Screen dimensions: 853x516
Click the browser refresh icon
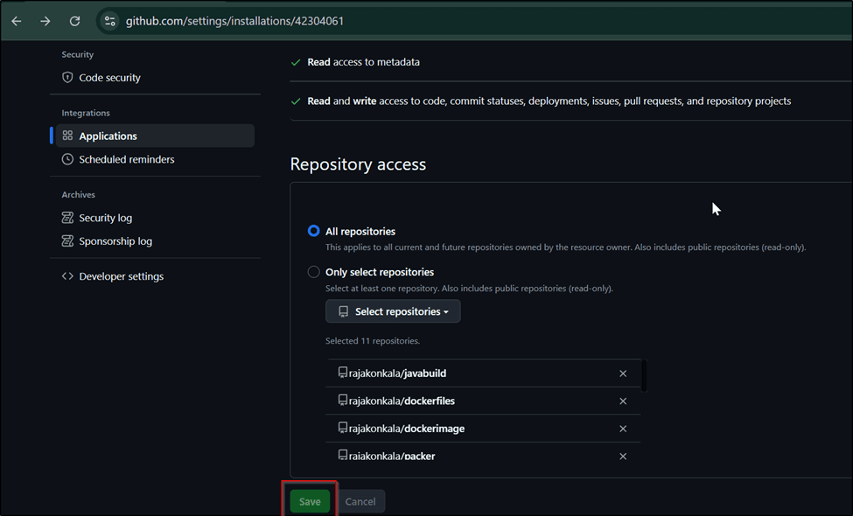[74, 20]
